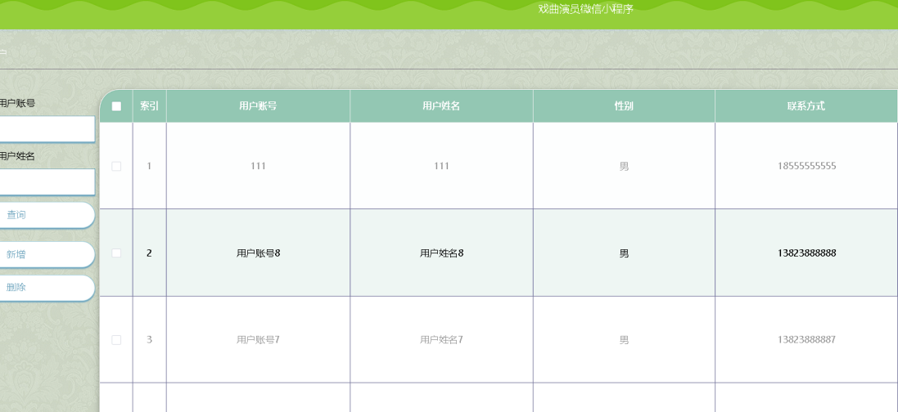Check the row checkbox for 用户账号8
This screenshot has width=898, height=412.
click(x=116, y=253)
